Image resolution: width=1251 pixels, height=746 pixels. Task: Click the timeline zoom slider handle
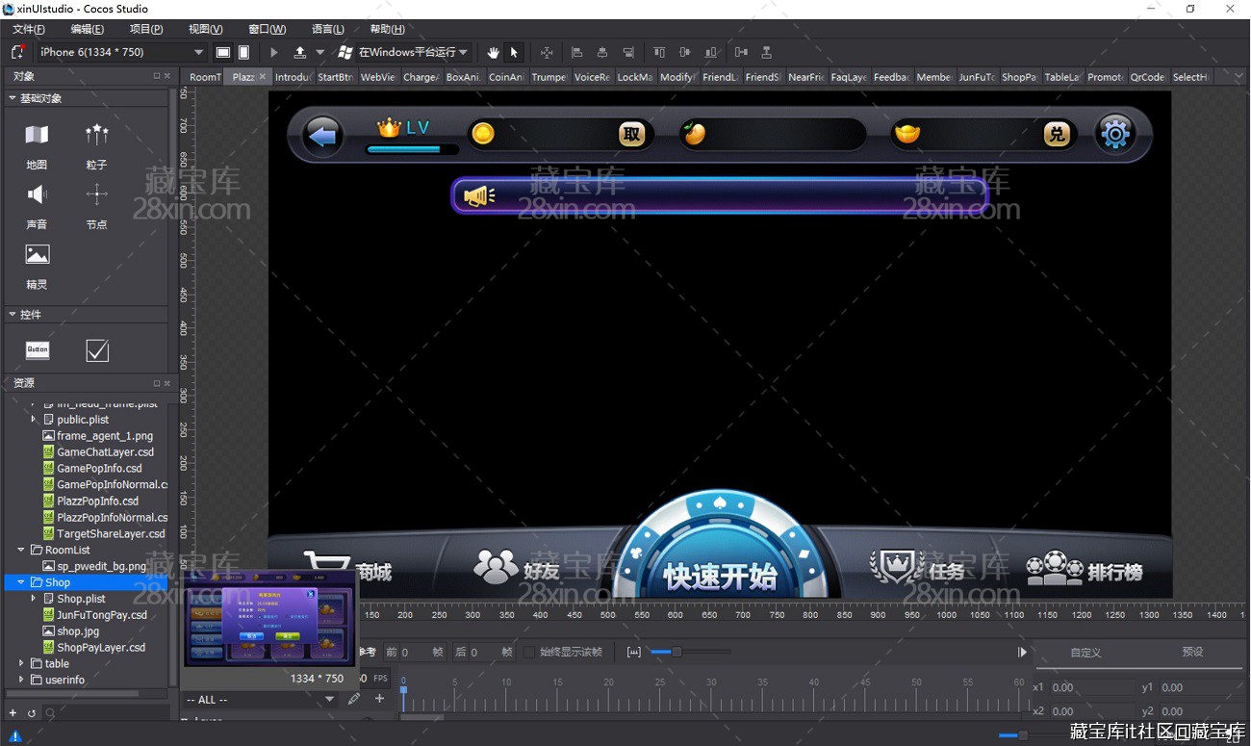point(677,652)
